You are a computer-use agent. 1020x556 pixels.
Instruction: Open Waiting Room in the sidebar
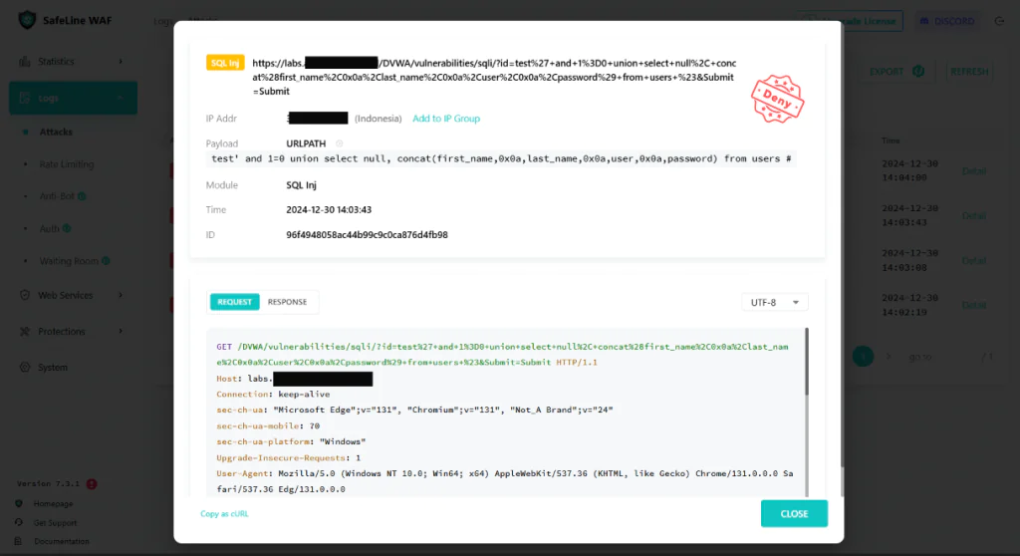[69, 261]
